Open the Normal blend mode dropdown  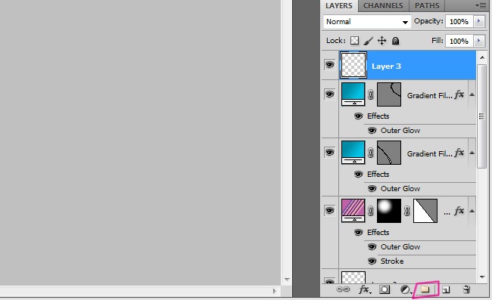click(x=367, y=22)
